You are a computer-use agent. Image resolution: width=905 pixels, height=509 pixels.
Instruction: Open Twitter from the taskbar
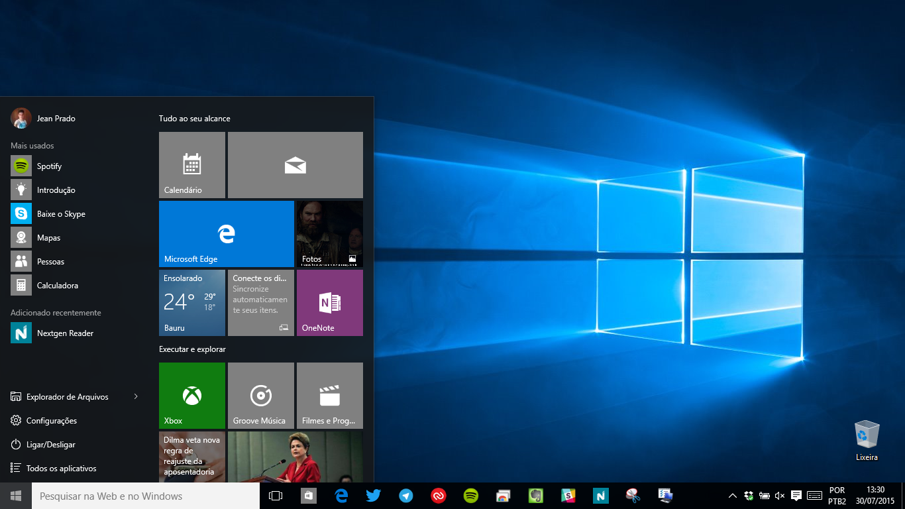click(373, 495)
